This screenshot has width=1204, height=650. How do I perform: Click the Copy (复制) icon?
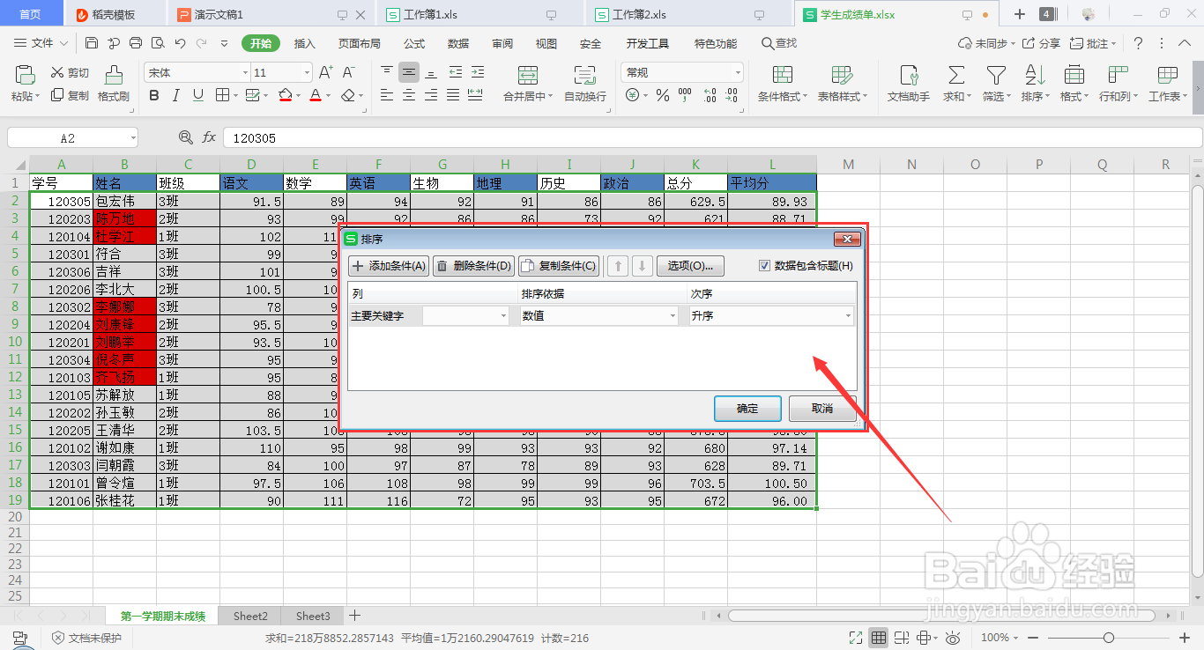point(57,95)
